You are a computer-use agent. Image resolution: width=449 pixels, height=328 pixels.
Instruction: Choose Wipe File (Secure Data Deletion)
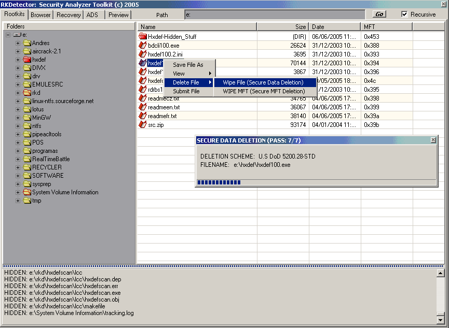[263, 82]
